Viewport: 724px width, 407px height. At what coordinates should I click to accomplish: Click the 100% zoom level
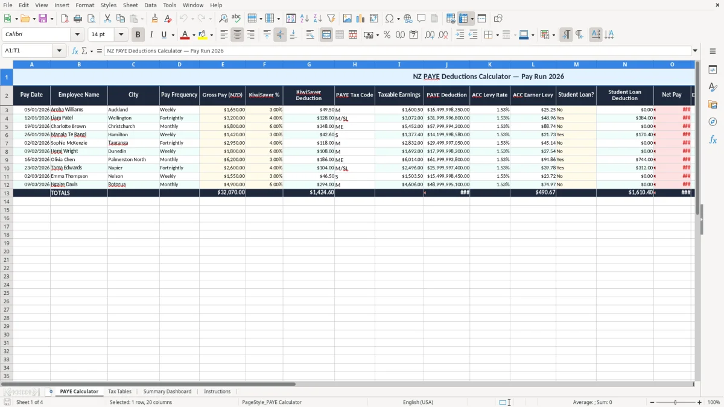coord(714,402)
